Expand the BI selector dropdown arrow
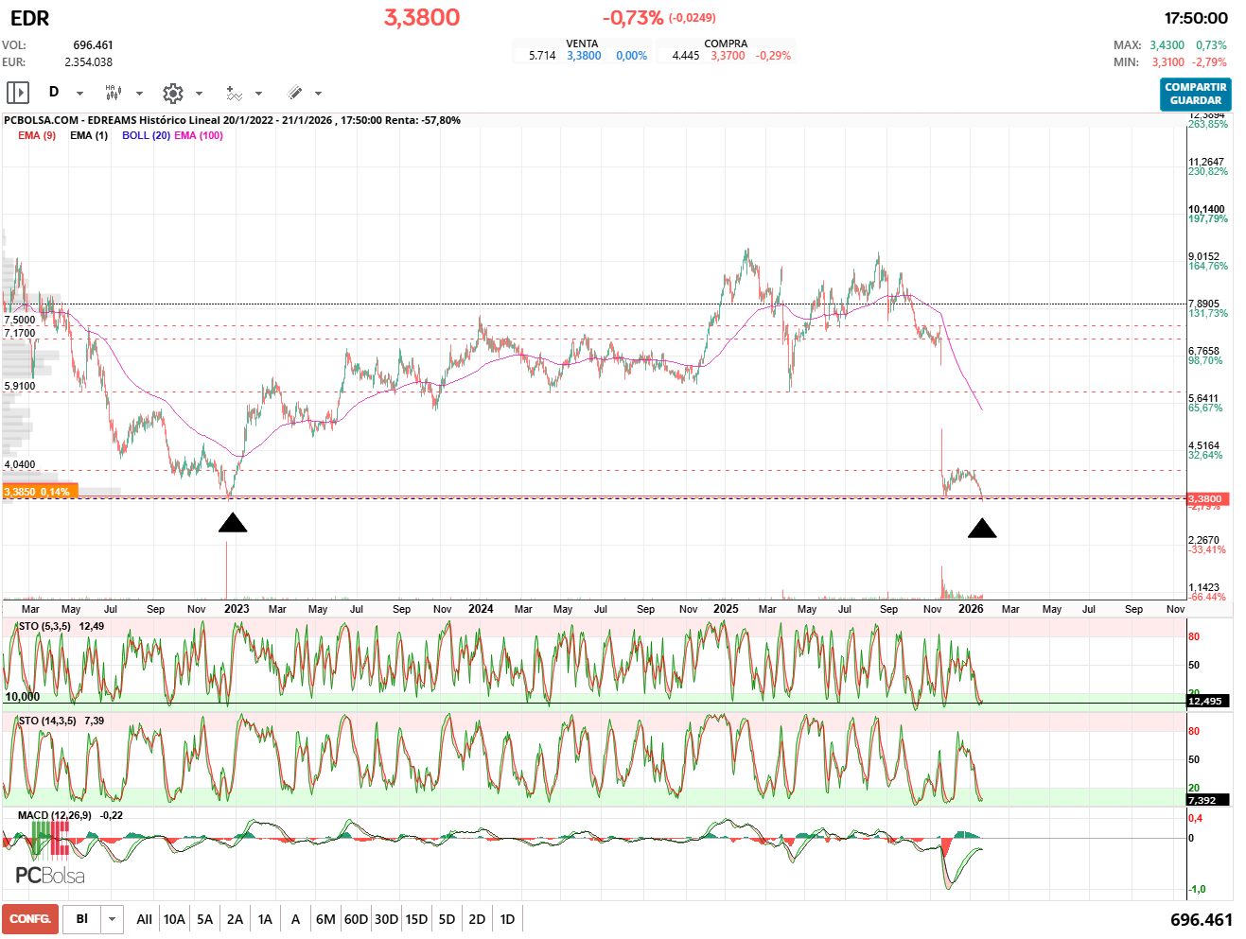The height and width of the screenshot is (939, 1246). [x=113, y=919]
